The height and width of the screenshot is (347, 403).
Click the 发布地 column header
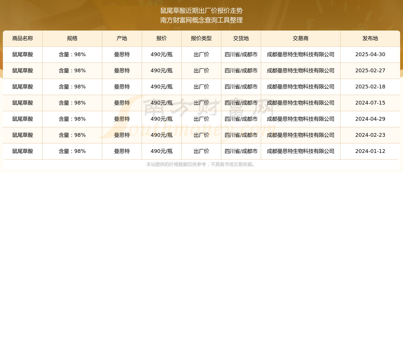point(370,38)
